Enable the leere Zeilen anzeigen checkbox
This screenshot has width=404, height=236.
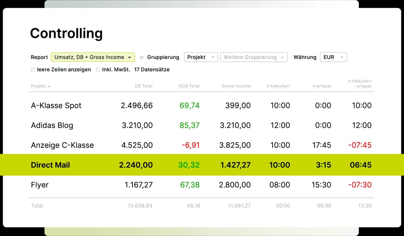[x=33, y=70]
